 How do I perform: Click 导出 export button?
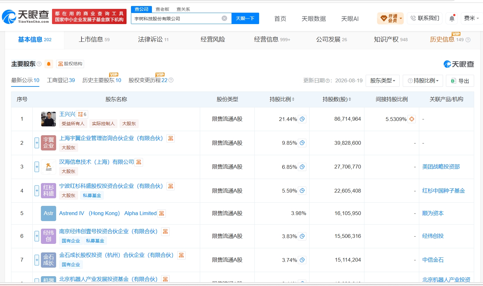point(460,81)
